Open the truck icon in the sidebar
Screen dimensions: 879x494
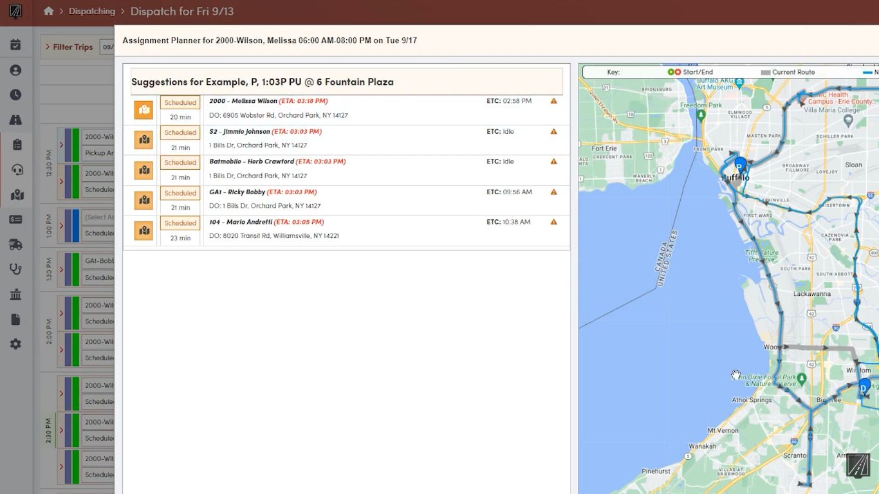pos(15,244)
